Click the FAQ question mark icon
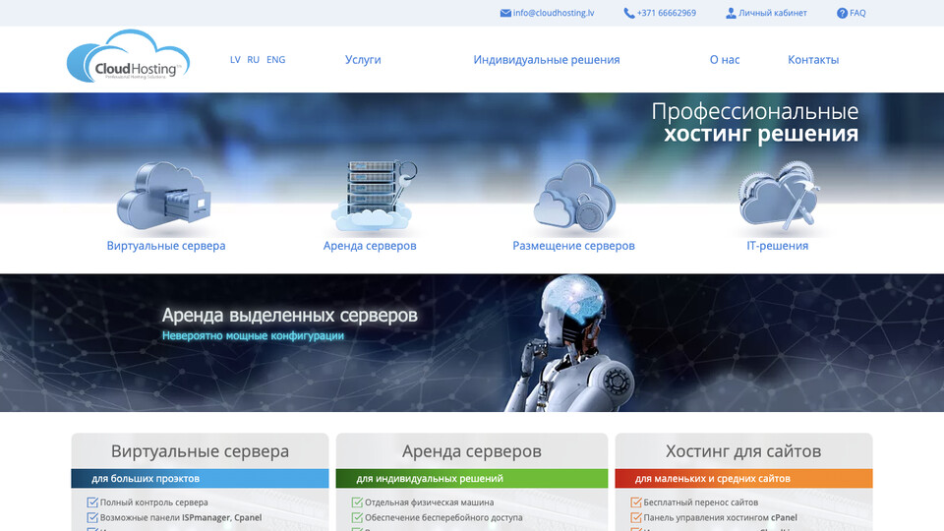Viewport: 944px width, 531px height. [843, 13]
